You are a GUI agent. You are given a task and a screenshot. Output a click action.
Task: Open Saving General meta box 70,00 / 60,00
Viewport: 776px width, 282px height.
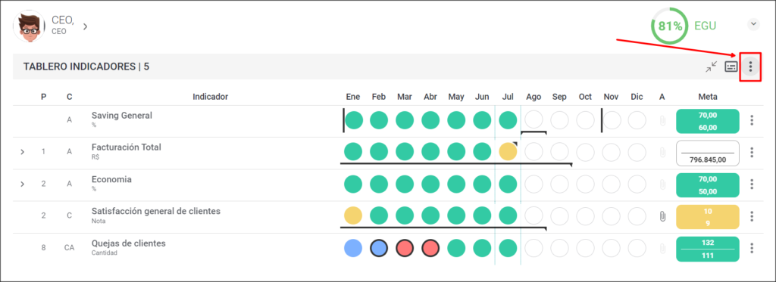pyautogui.click(x=707, y=122)
